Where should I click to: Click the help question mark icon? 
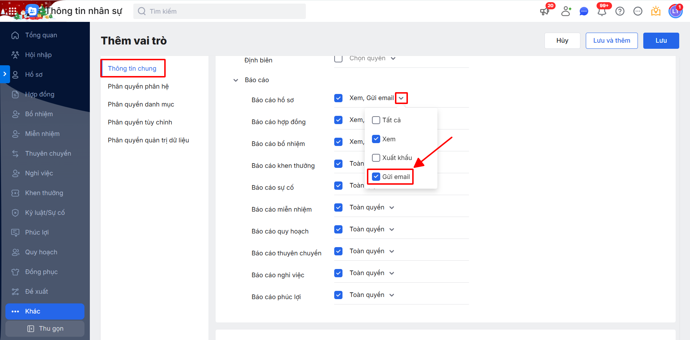point(620,11)
